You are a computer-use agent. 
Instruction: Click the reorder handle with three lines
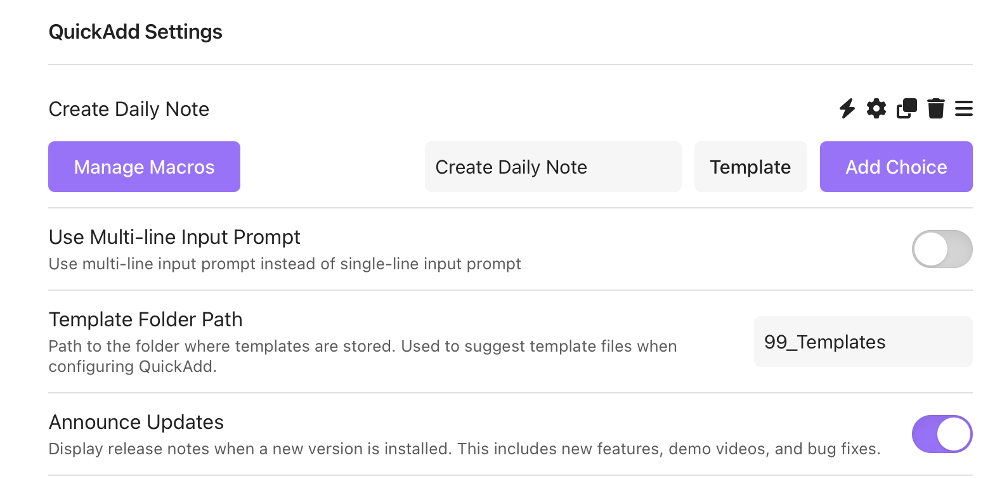(963, 108)
